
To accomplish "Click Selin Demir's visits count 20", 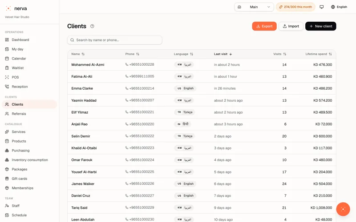I will pos(284,136).
